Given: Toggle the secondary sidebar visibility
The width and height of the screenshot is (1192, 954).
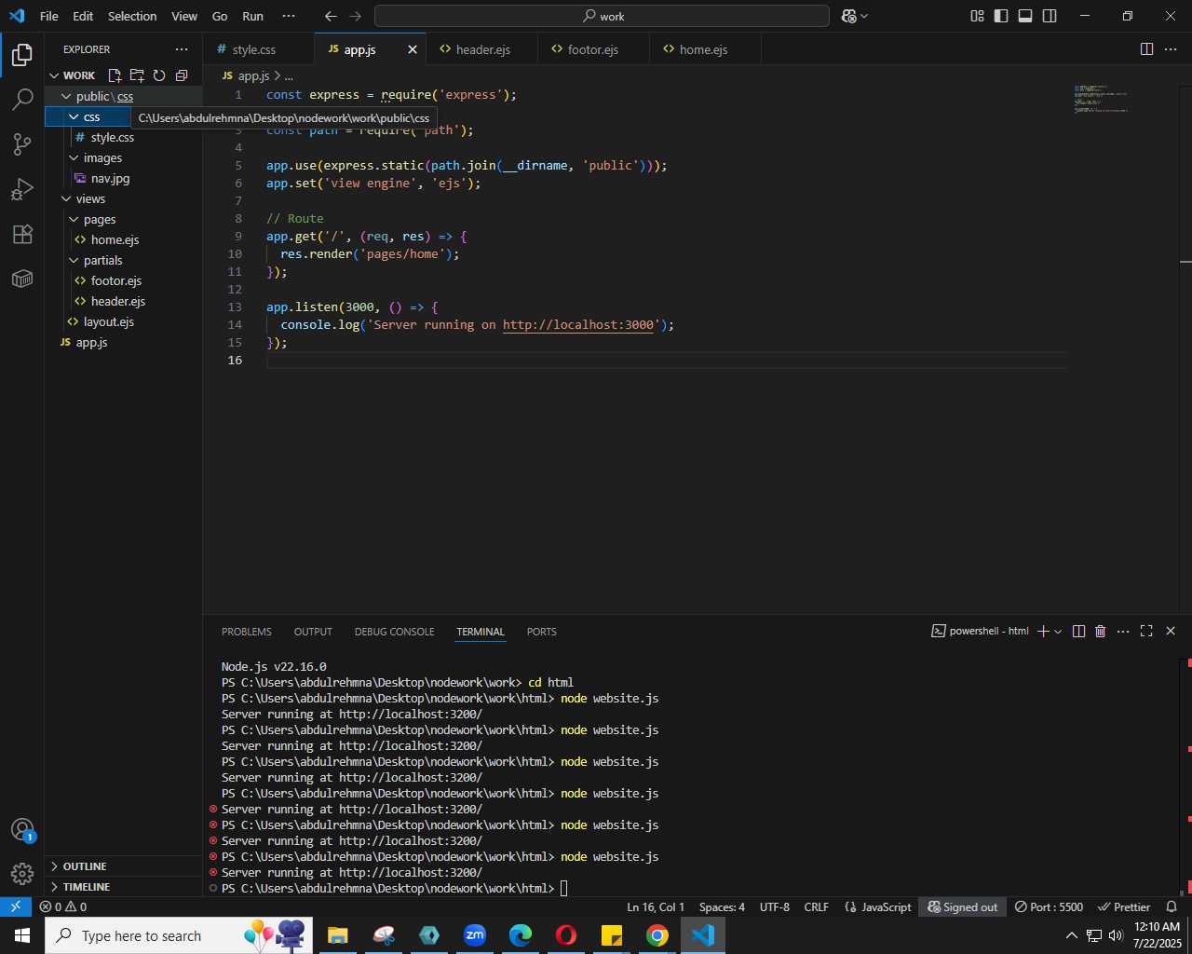Looking at the screenshot, I should click(1050, 16).
